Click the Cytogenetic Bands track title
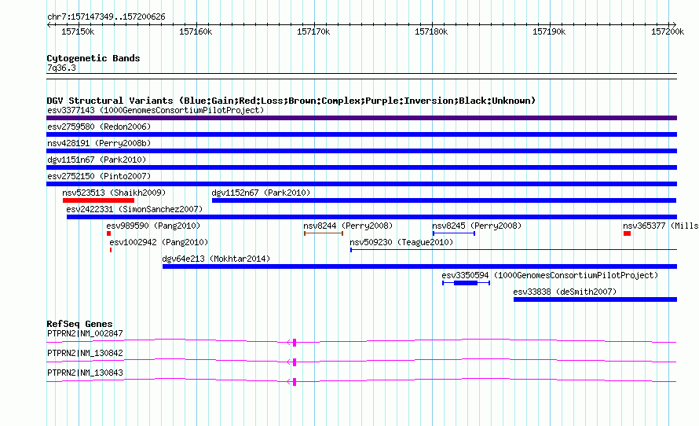This screenshot has height=426, width=699. click(93, 58)
